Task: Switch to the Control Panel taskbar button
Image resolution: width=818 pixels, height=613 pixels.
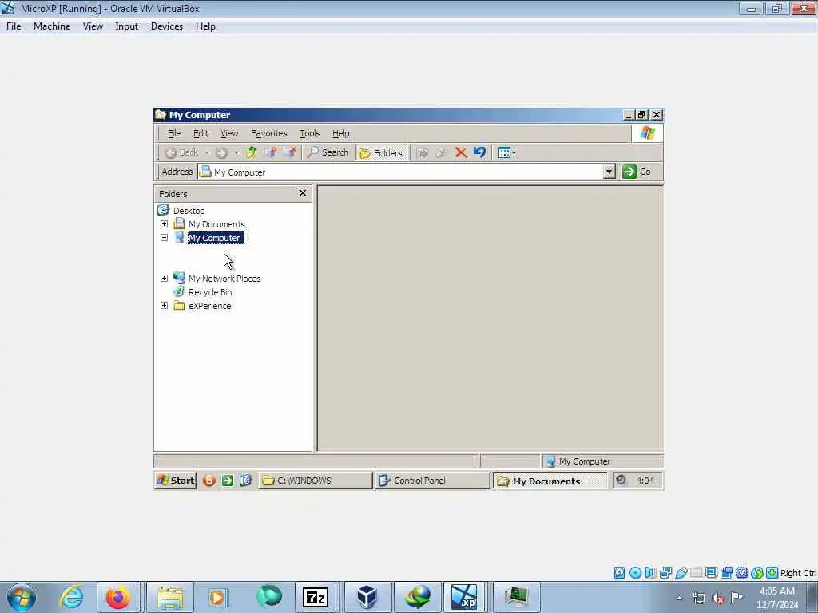Action: pyautogui.click(x=432, y=481)
